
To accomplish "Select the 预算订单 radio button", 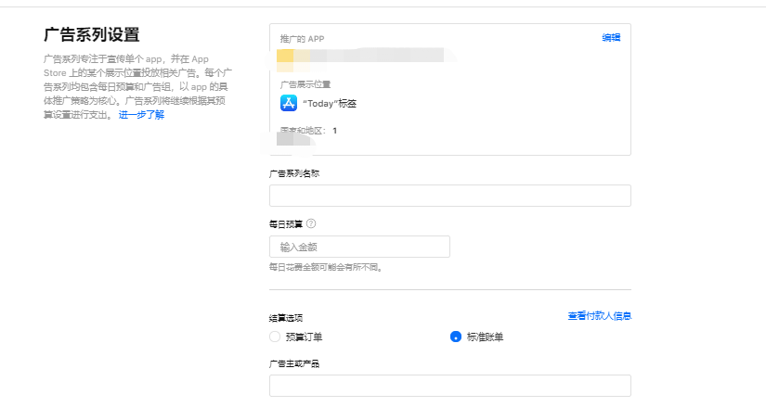I will click(x=275, y=337).
